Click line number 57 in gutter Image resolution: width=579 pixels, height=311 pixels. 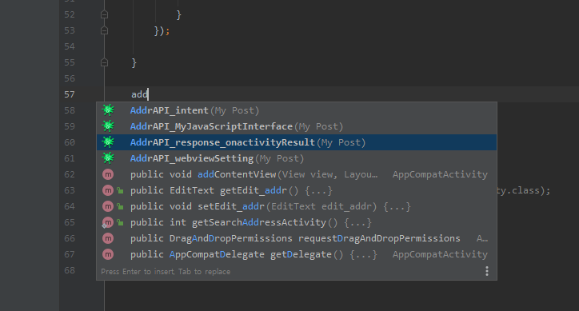coord(70,94)
